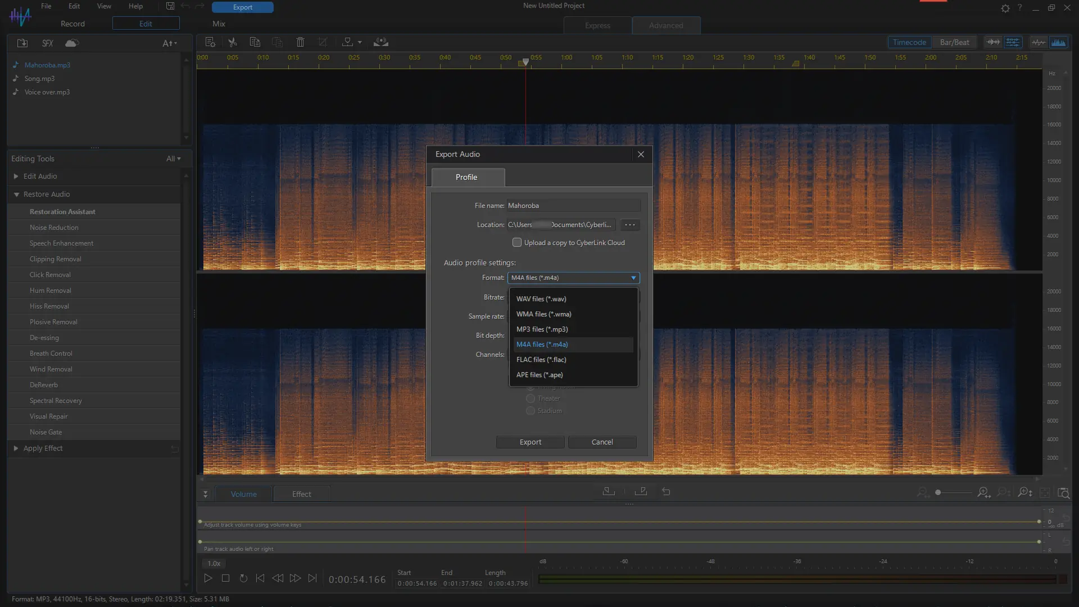The image size is (1079, 607).
Task: Choose FLAC files (*.flac) from format list
Action: click(x=541, y=360)
